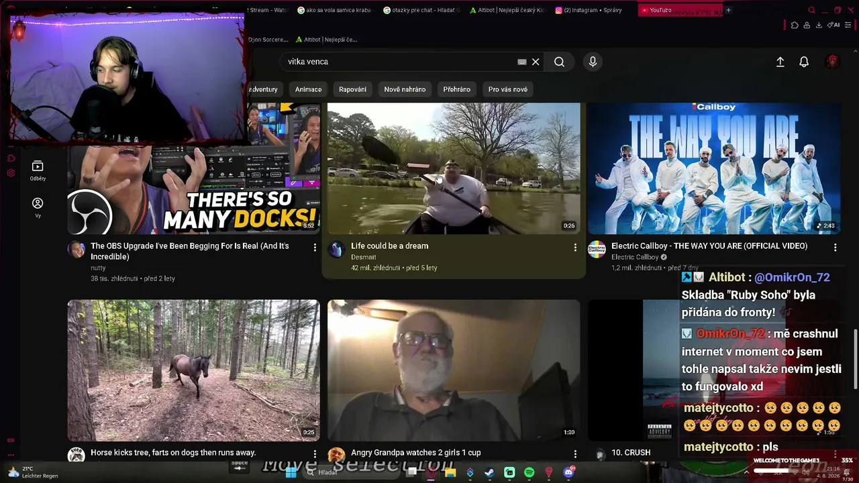Image resolution: width=859 pixels, height=483 pixels.
Task: Clear the search query with the X
Action: (536, 62)
